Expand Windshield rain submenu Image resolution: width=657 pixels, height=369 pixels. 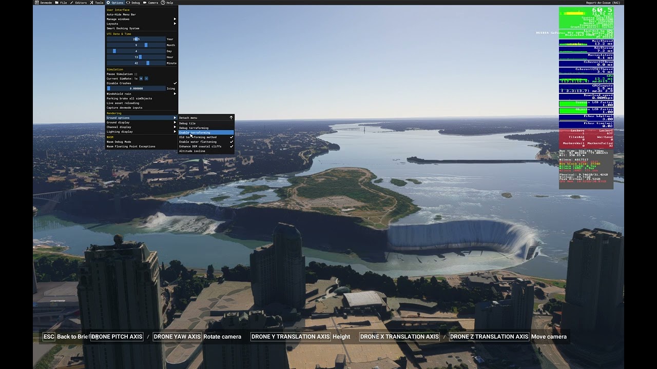(141, 94)
